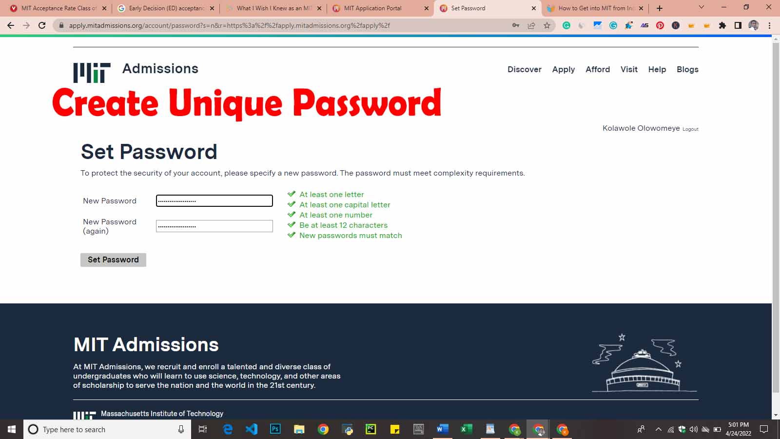Open Excel from the taskbar
Screen dimensions: 780x439
(467, 429)
